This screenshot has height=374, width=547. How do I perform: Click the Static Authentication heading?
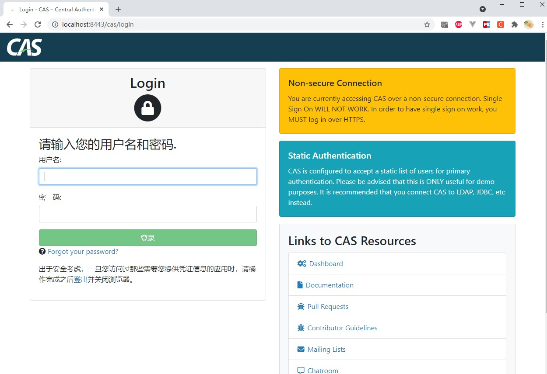tap(330, 156)
